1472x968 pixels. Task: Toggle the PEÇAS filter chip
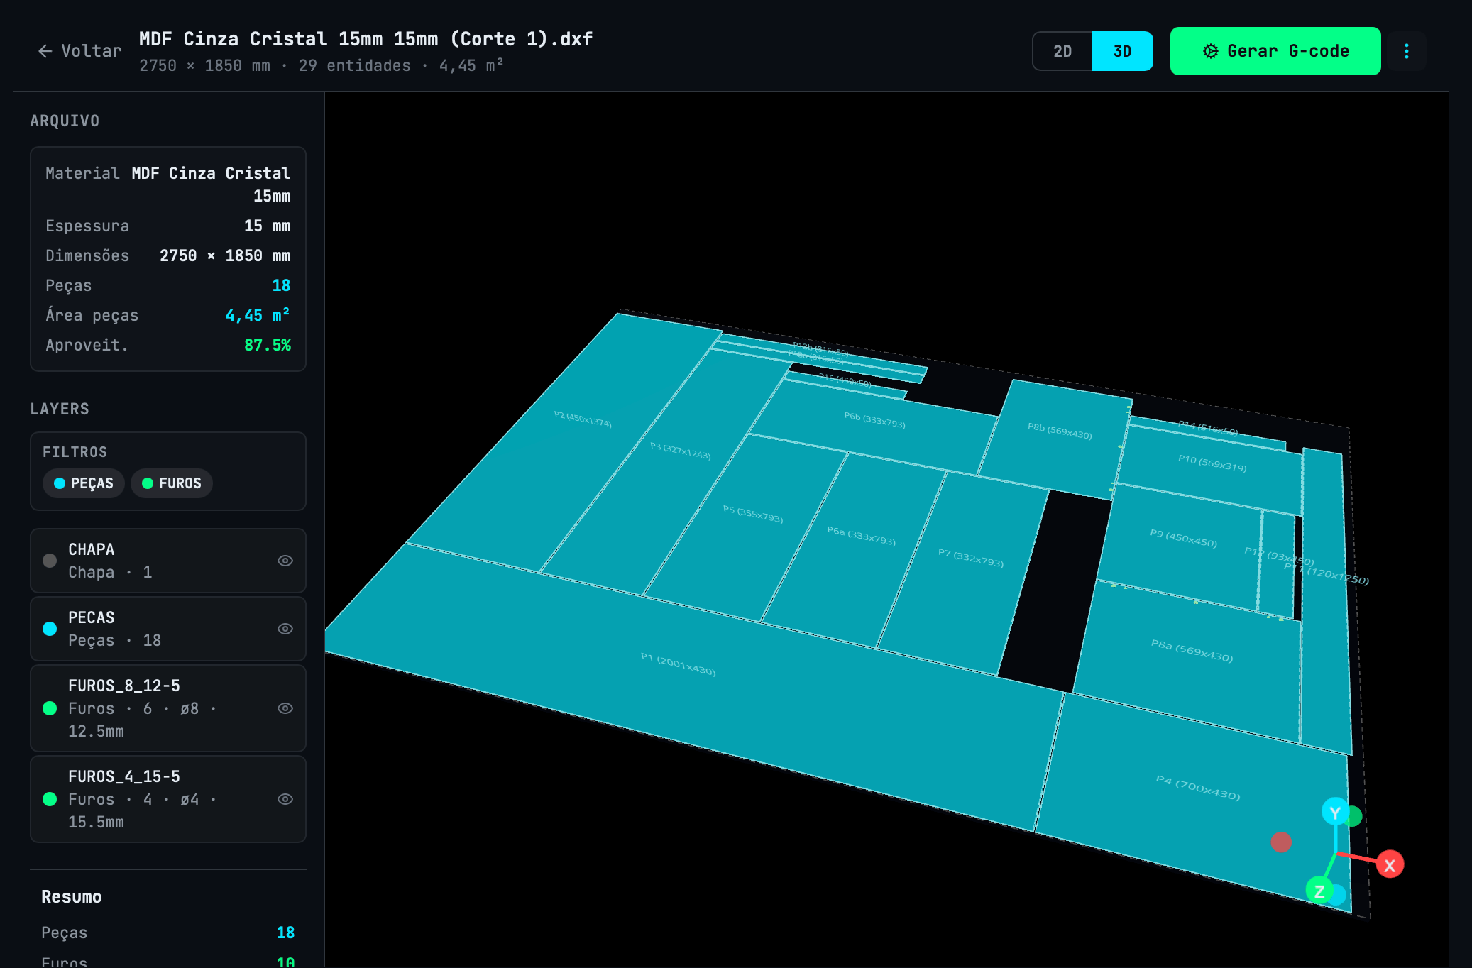click(84, 483)
